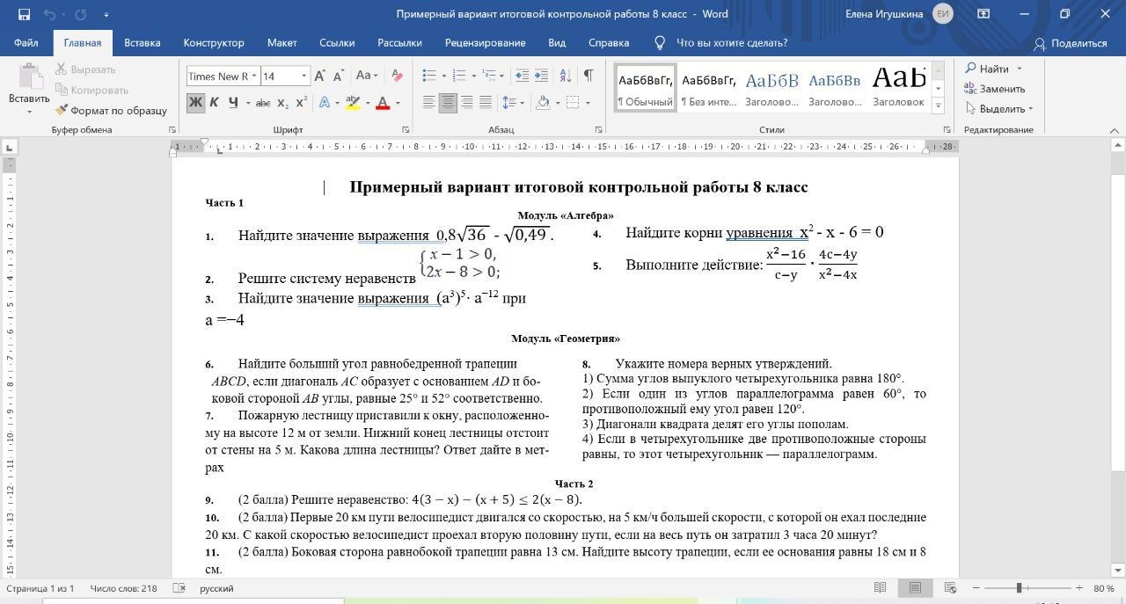Increase font size with the larger A icon
This screenshot has width=1126, height=604.
click(320, 76)
